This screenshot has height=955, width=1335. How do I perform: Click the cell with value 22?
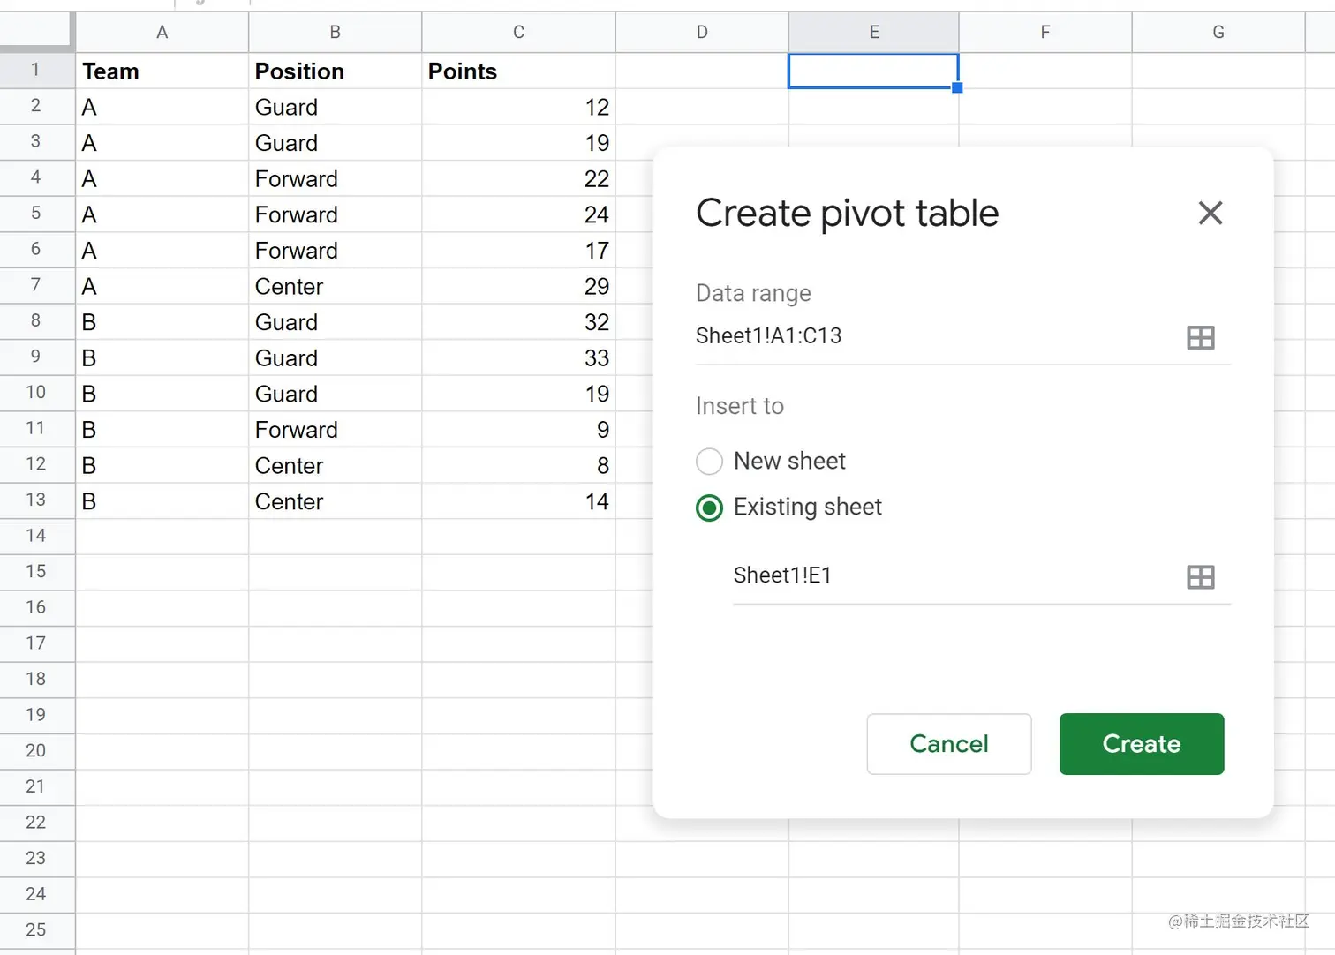(518, 178)
